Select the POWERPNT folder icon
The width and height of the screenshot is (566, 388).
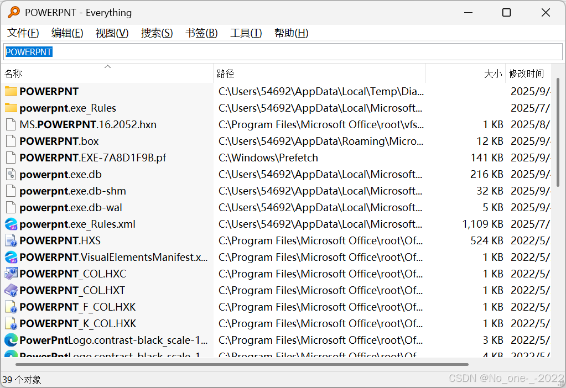11,91
